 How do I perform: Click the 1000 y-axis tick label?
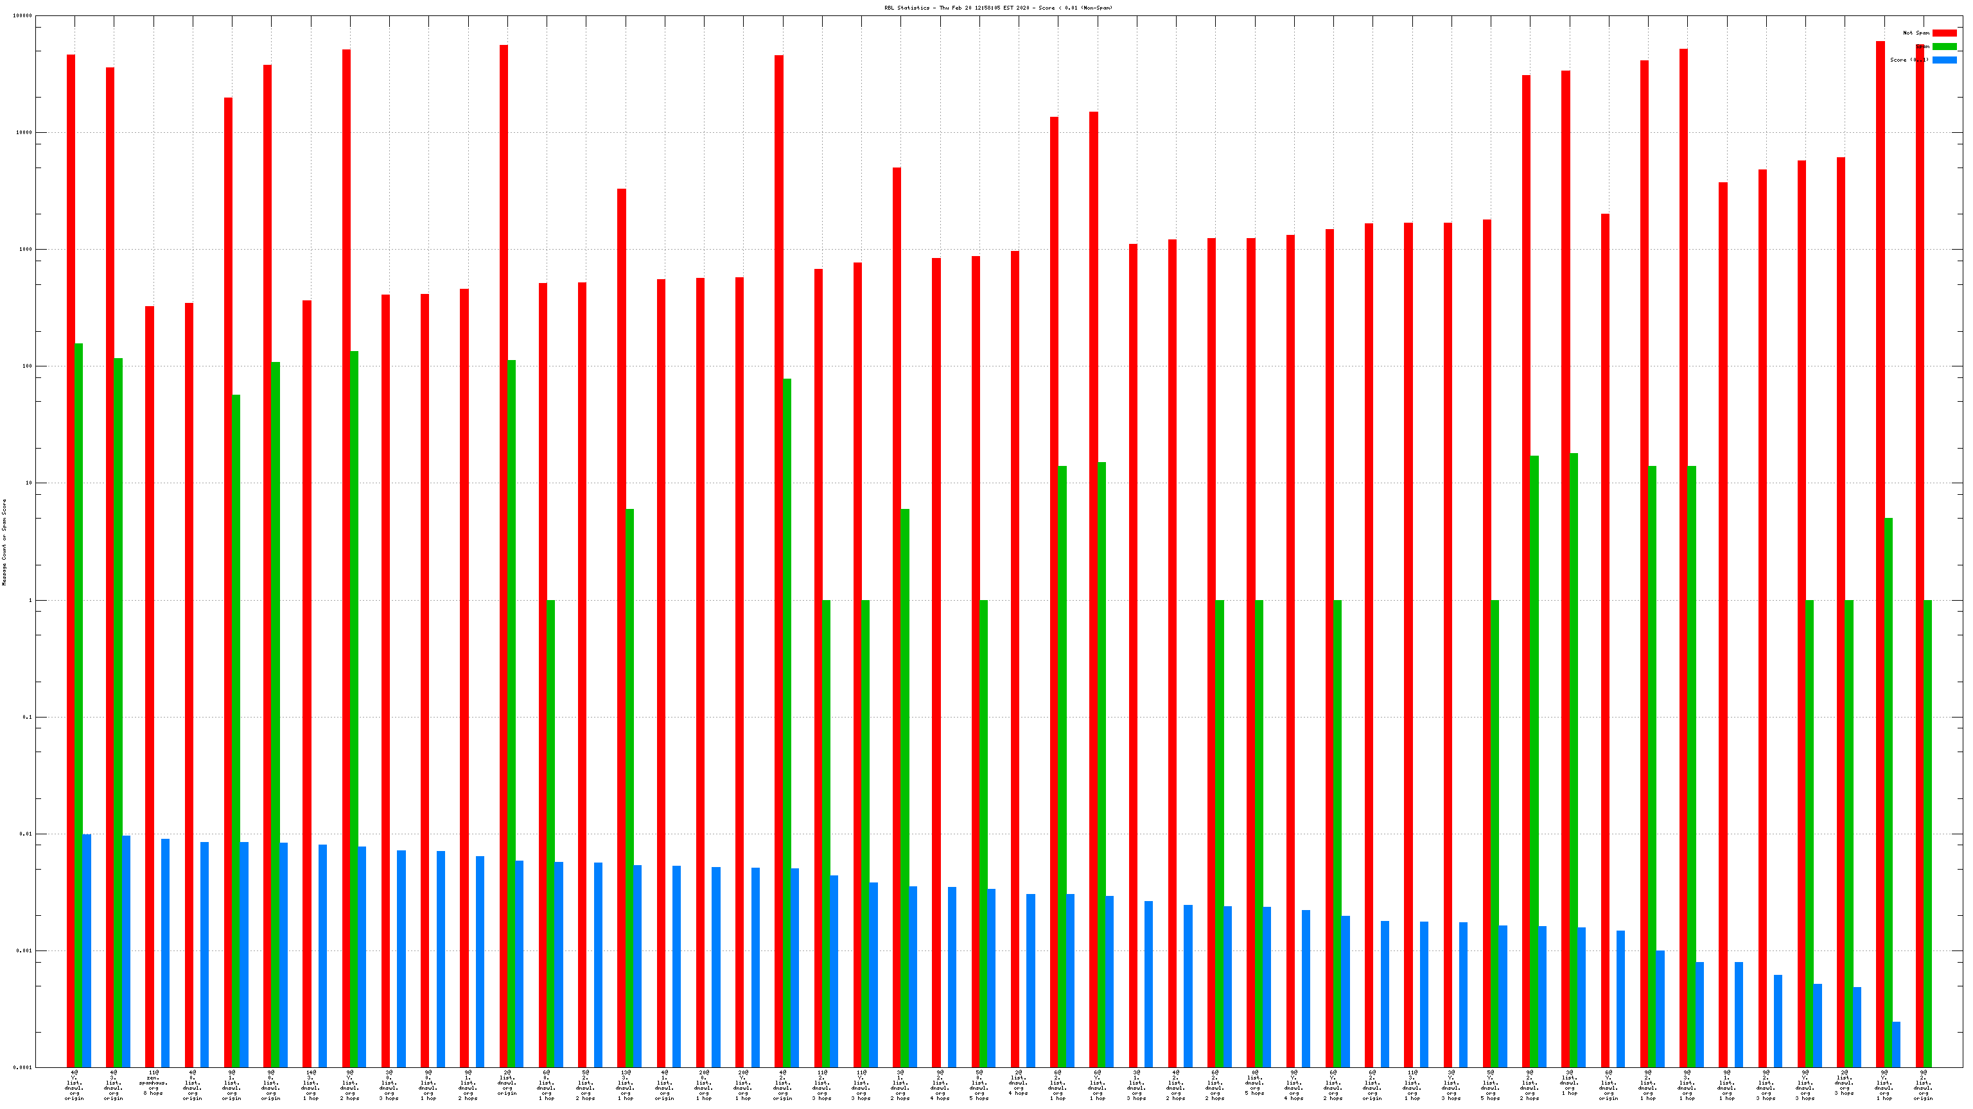[x=25, y=250]
